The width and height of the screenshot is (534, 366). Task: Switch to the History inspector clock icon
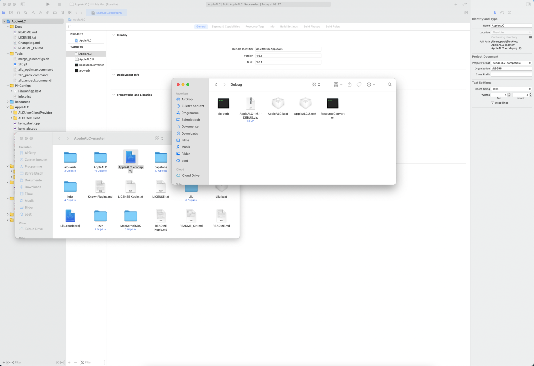click(502, 13)
